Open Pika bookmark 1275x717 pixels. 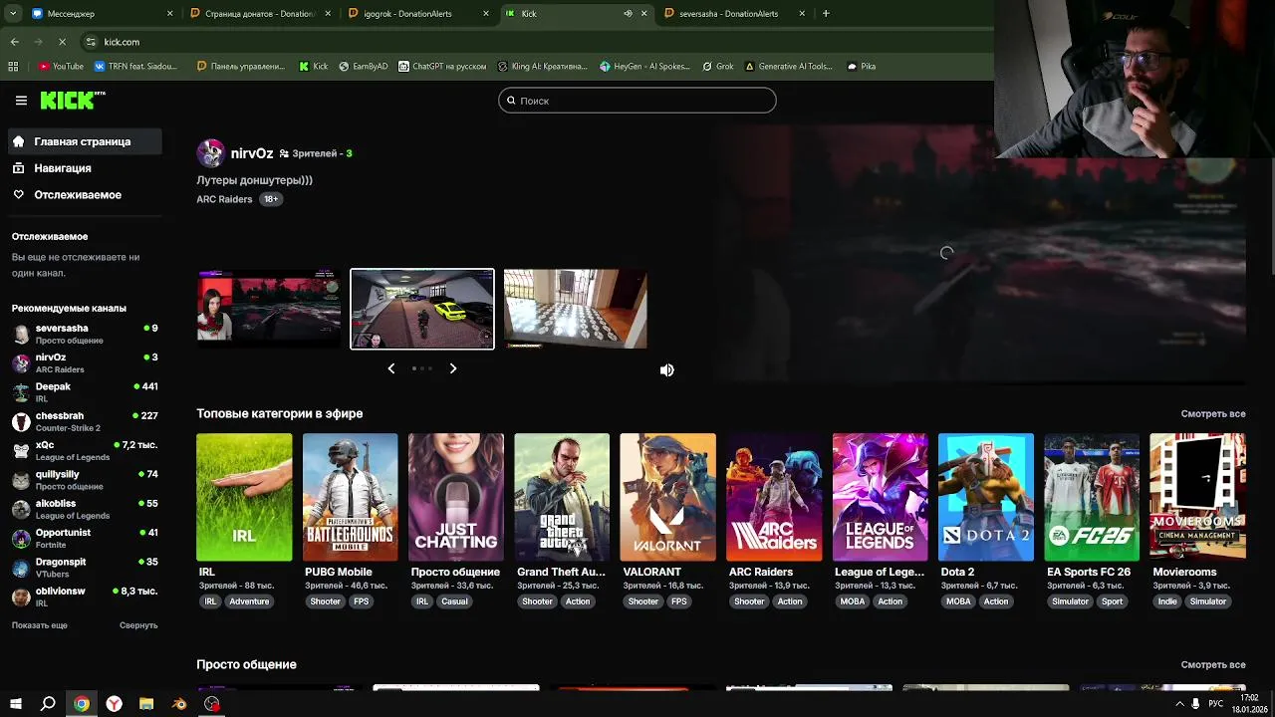click(x=862, y=67)
